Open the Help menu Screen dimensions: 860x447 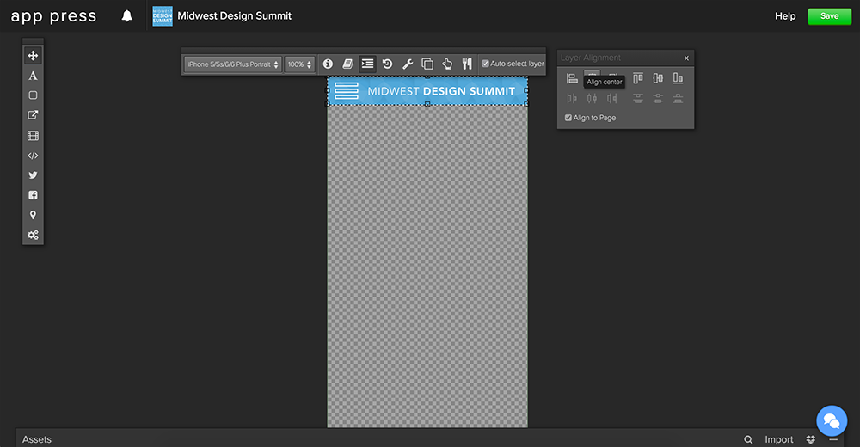click(785, 16)
